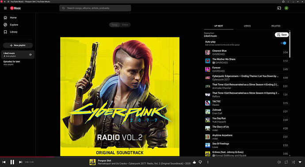Create a New playlist
Viewport: 305px width, 167px height.
pyautogui.click(x=18, y=45)
